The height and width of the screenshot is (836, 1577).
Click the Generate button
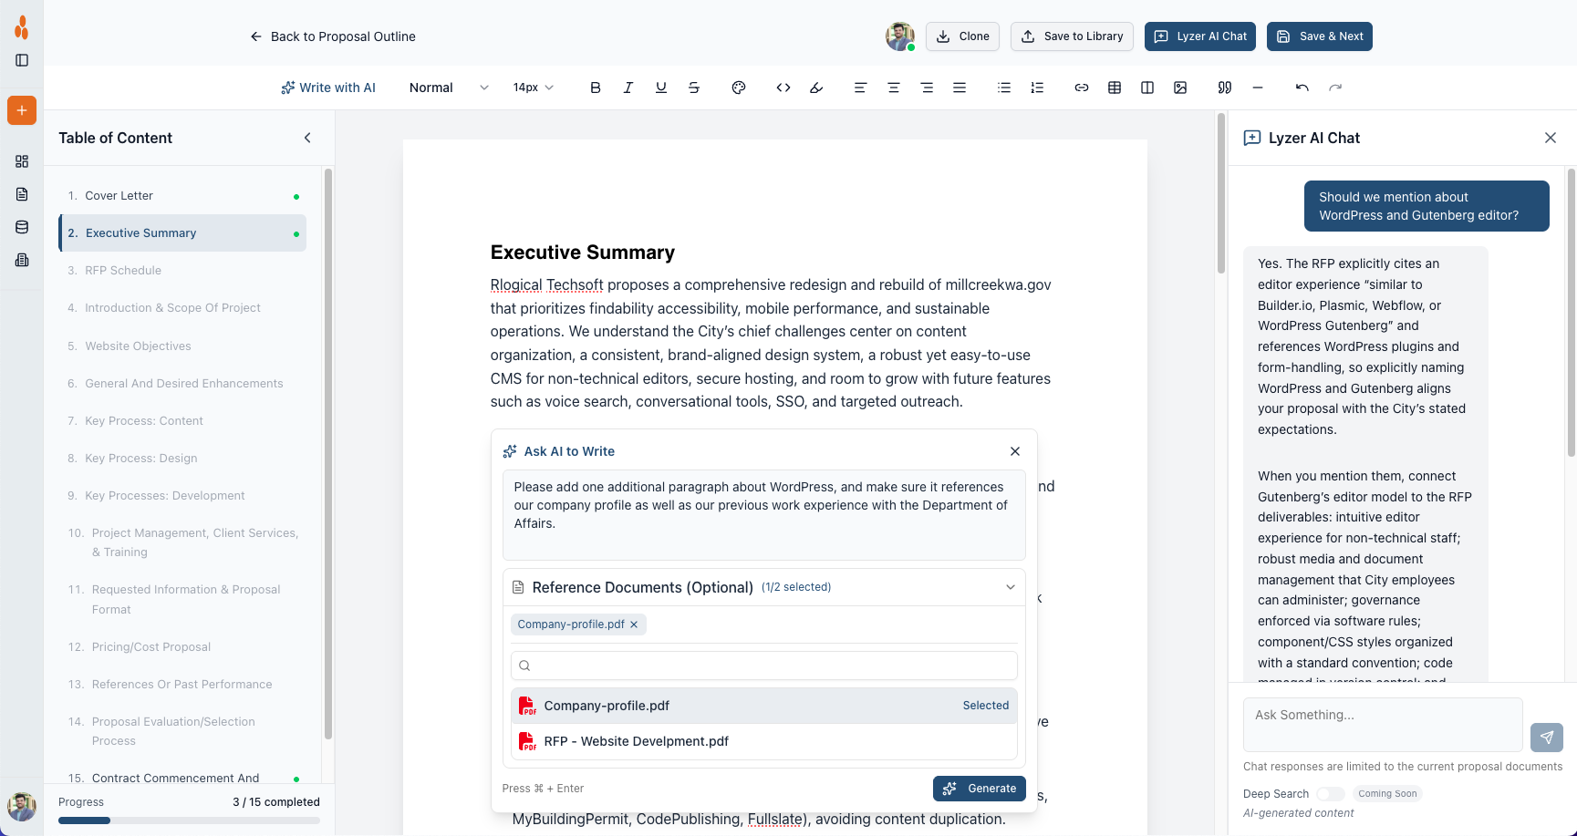(x=979, y=789)
